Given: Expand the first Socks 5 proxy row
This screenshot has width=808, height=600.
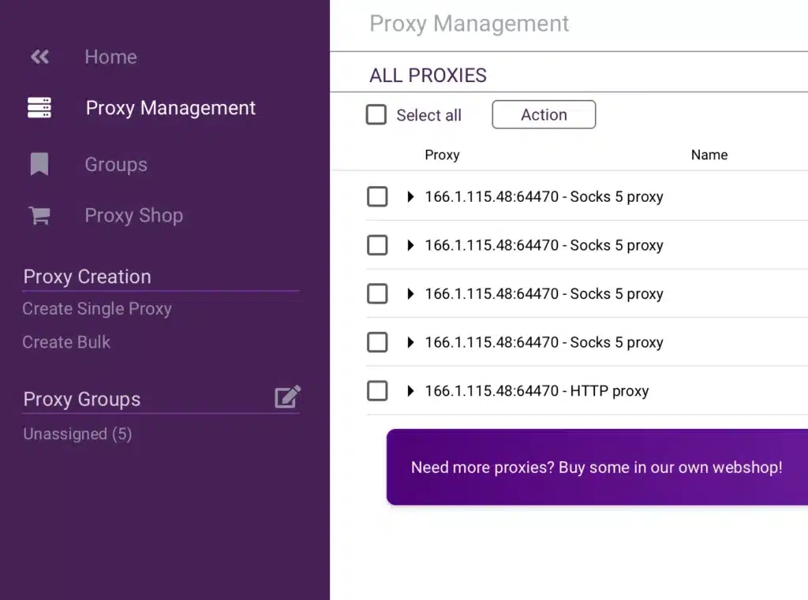Looking at the screenshot, I should pos(410,196).
